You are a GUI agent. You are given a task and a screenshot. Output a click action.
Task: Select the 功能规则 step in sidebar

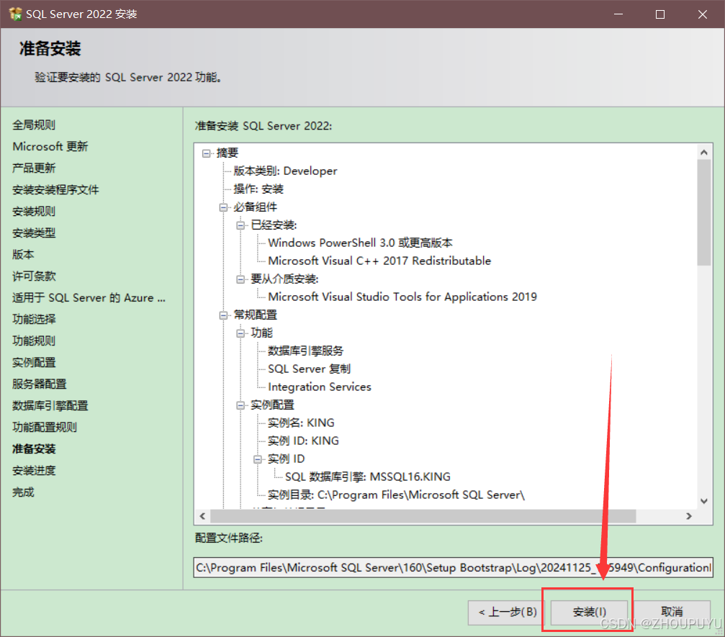coord(34,341)
